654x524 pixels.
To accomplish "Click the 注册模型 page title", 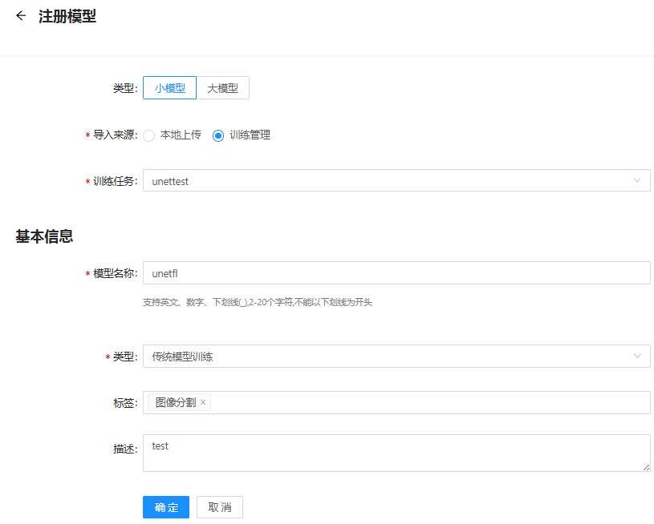I will click(67, 16).
